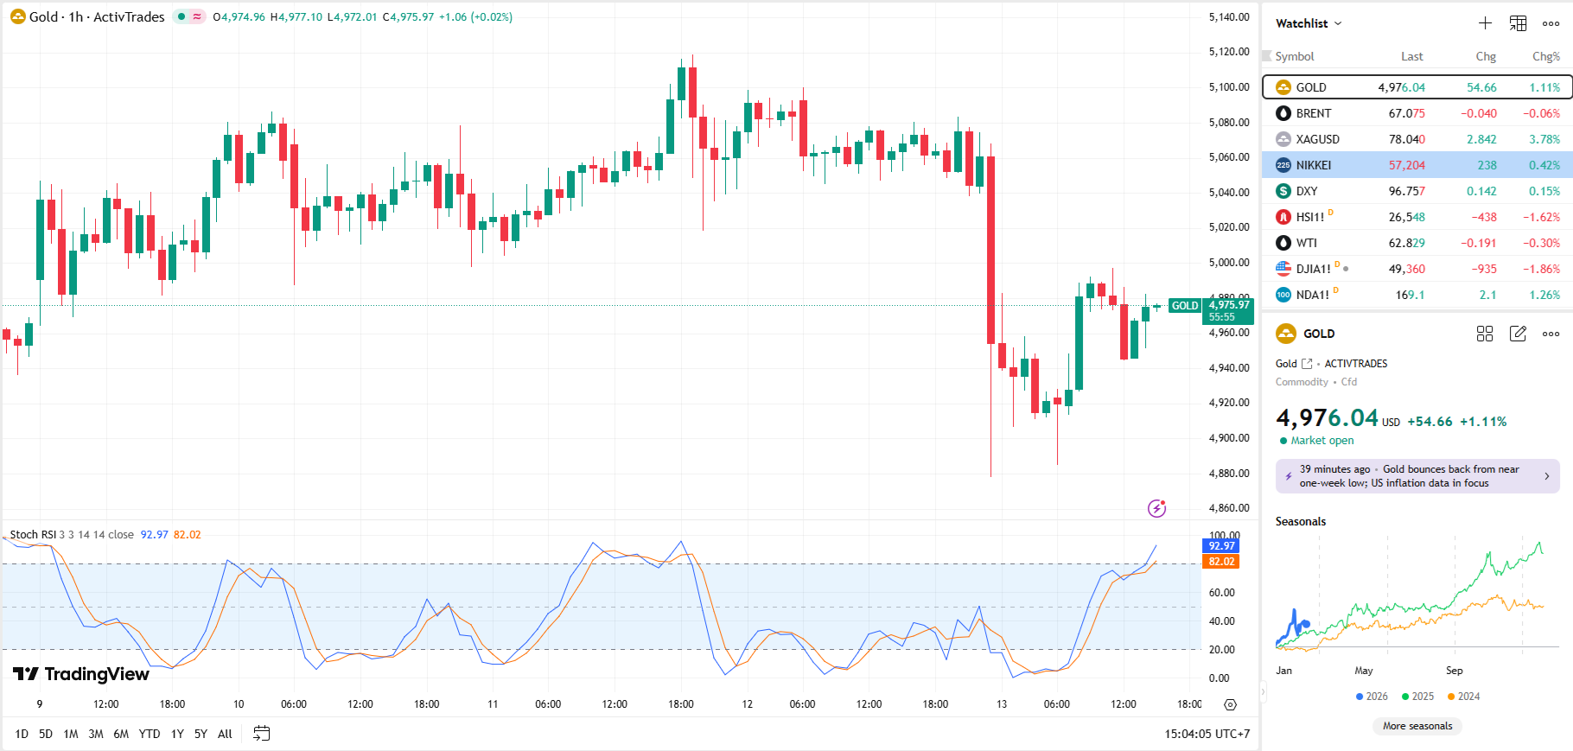1573x751 pixels.
Task: Open the Watchlist three-dots more menu
Action: [x=1551, y=23]
